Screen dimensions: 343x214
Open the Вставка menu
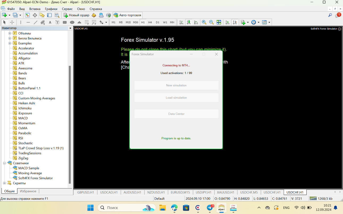pyautogui.click(x=35, y=9)
